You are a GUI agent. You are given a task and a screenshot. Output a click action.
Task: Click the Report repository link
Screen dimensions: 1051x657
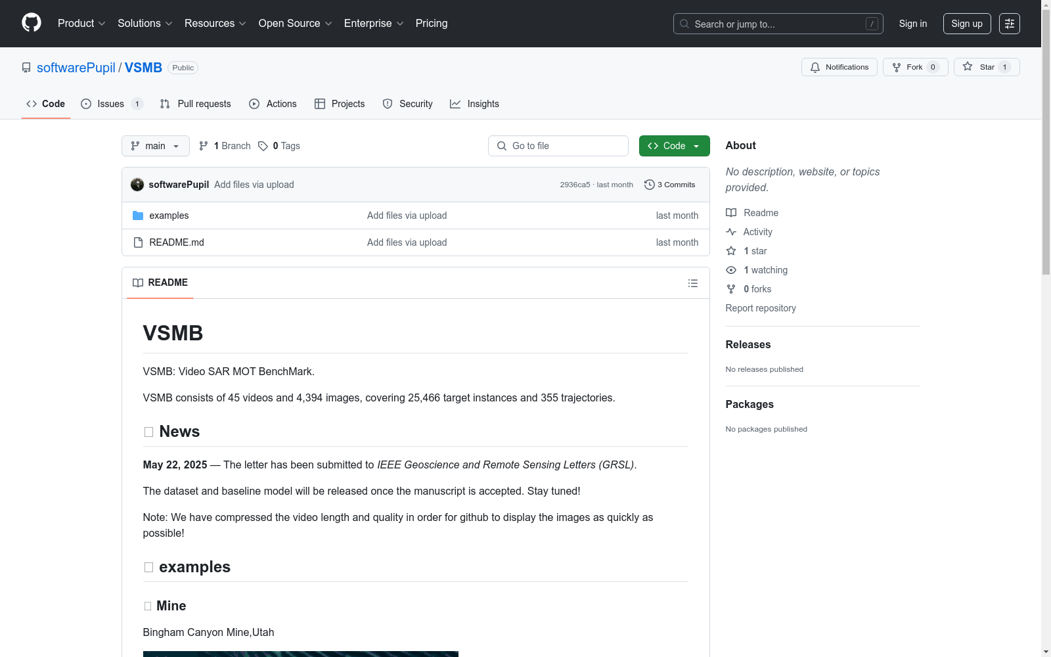pyautogui.click(x=761, y=308)
